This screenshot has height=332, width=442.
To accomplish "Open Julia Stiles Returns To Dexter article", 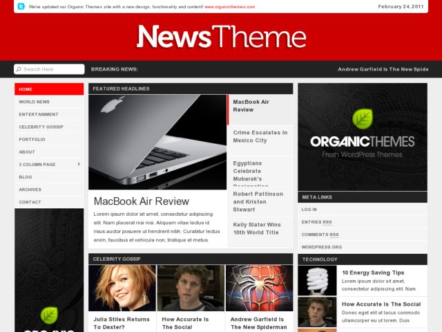I will [x=122, y=323].
